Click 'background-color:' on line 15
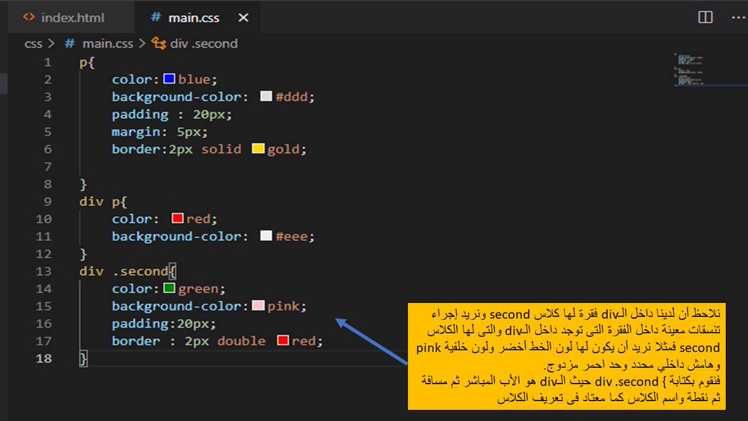 coord(181,306)
